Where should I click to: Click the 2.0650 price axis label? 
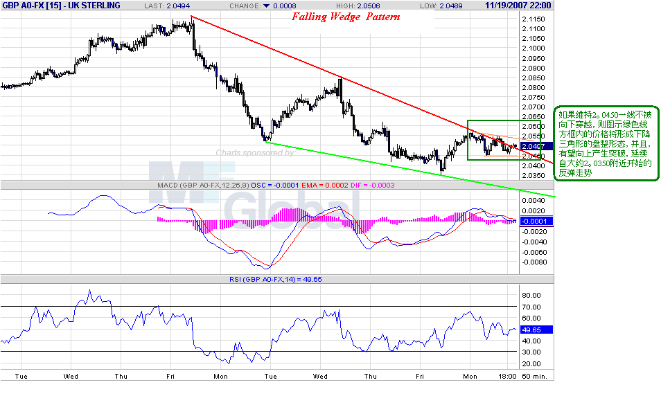tap(534, 117)
